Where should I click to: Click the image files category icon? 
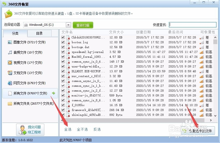(x=10, y=42)
